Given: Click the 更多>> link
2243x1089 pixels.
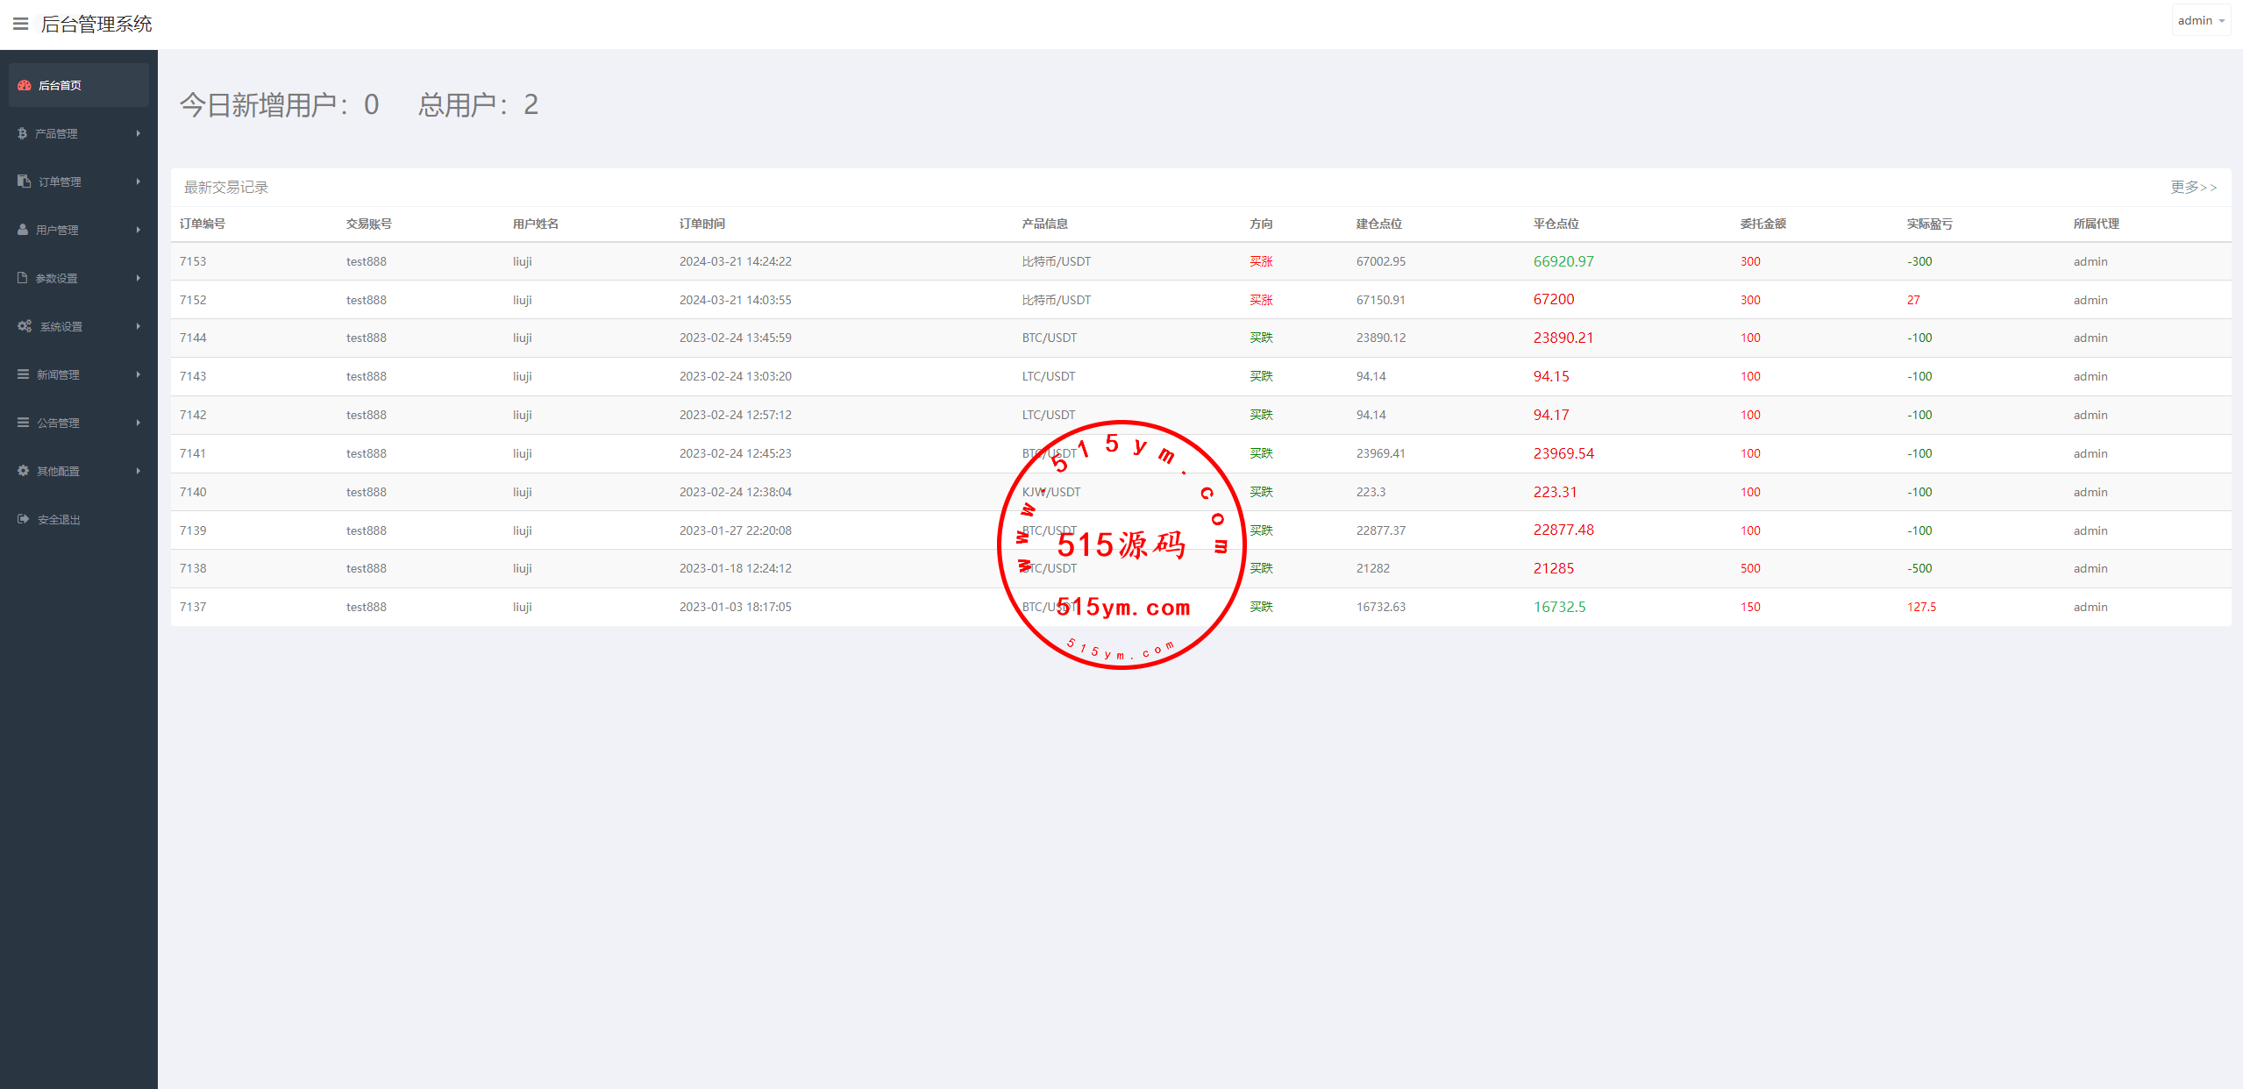Looking at the screenshot, I should click(x=2193, y=187).
